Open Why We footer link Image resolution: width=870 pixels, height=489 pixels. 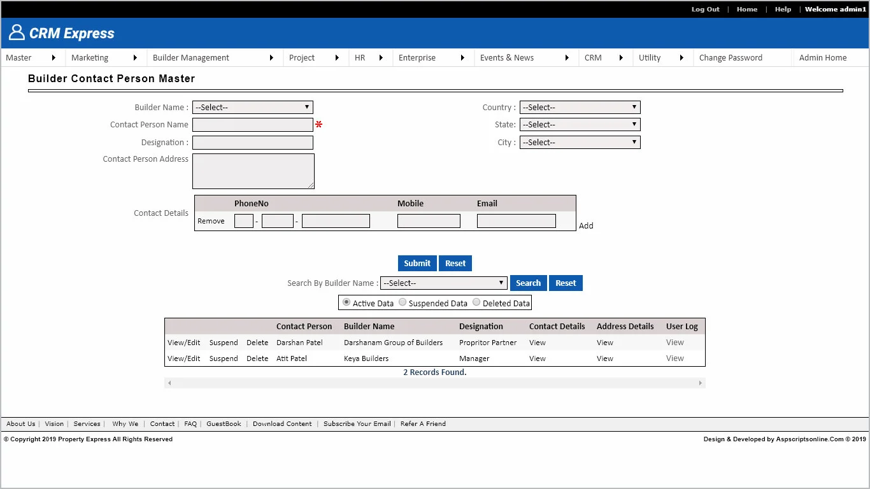tap(125, 423)
